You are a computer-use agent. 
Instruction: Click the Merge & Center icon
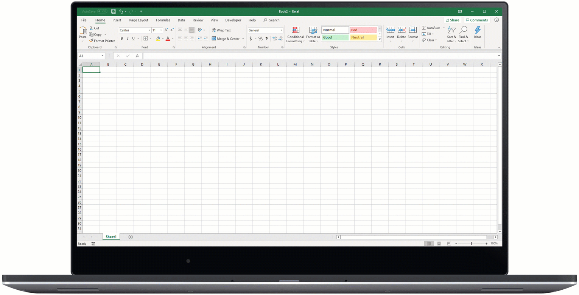pos(215,38)
